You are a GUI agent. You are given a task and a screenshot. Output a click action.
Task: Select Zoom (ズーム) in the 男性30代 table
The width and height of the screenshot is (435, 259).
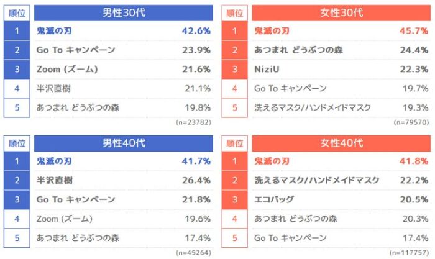[x=65, y=69]
